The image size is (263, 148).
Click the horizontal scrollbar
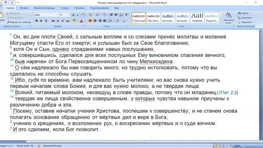coord(144,142)
